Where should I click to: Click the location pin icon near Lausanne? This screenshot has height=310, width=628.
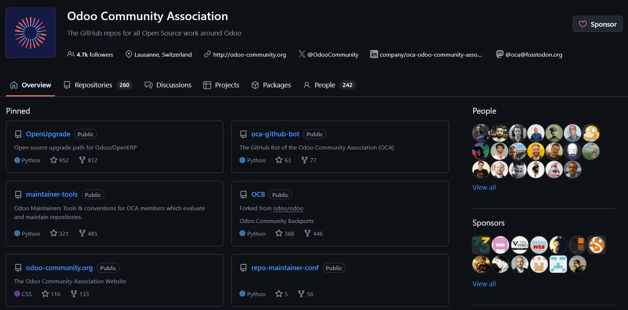[x=129, y=54]
